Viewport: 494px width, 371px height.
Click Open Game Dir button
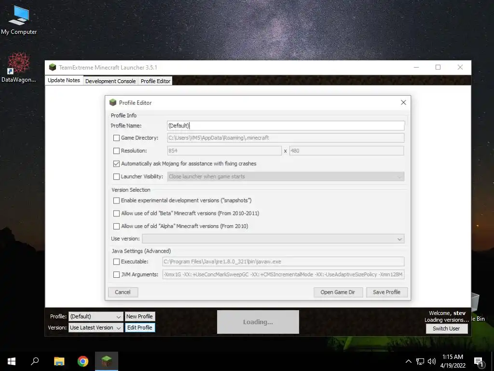click(338, 292)
